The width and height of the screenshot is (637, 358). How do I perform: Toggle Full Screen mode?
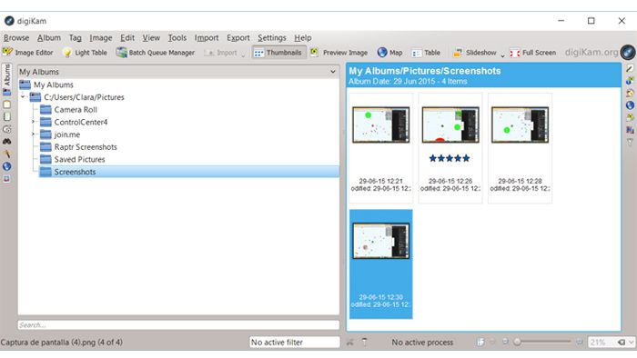[532, 53]
